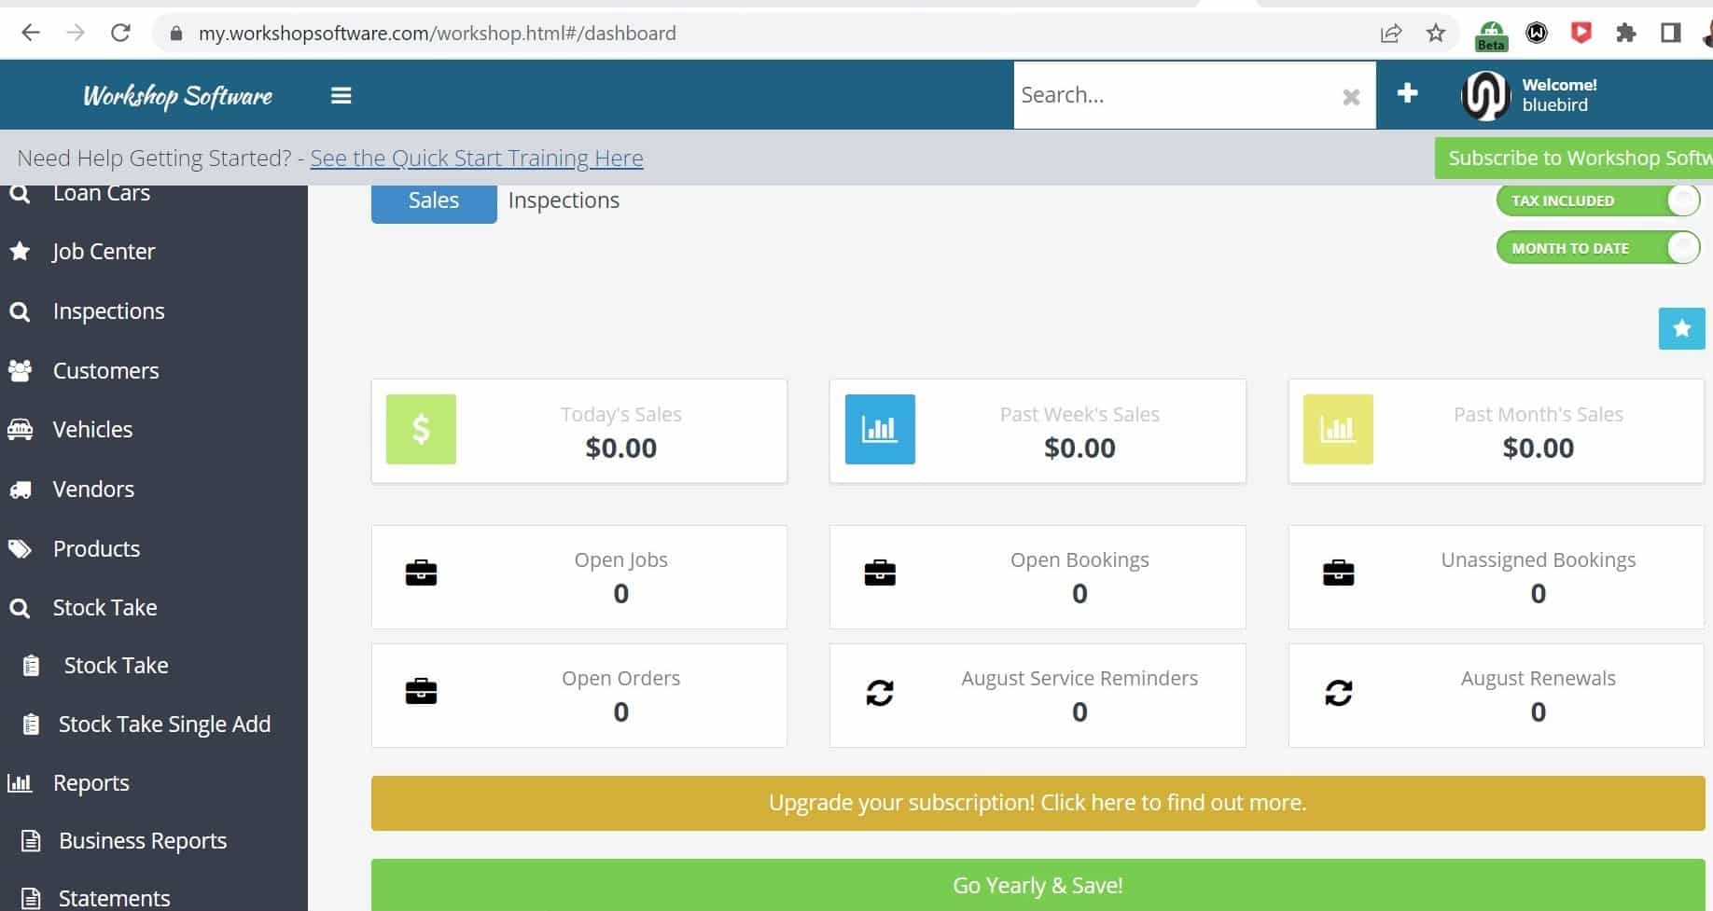1713x911 pixels.
Task: Click the Job Center star icon
Action: click(20, 251)
